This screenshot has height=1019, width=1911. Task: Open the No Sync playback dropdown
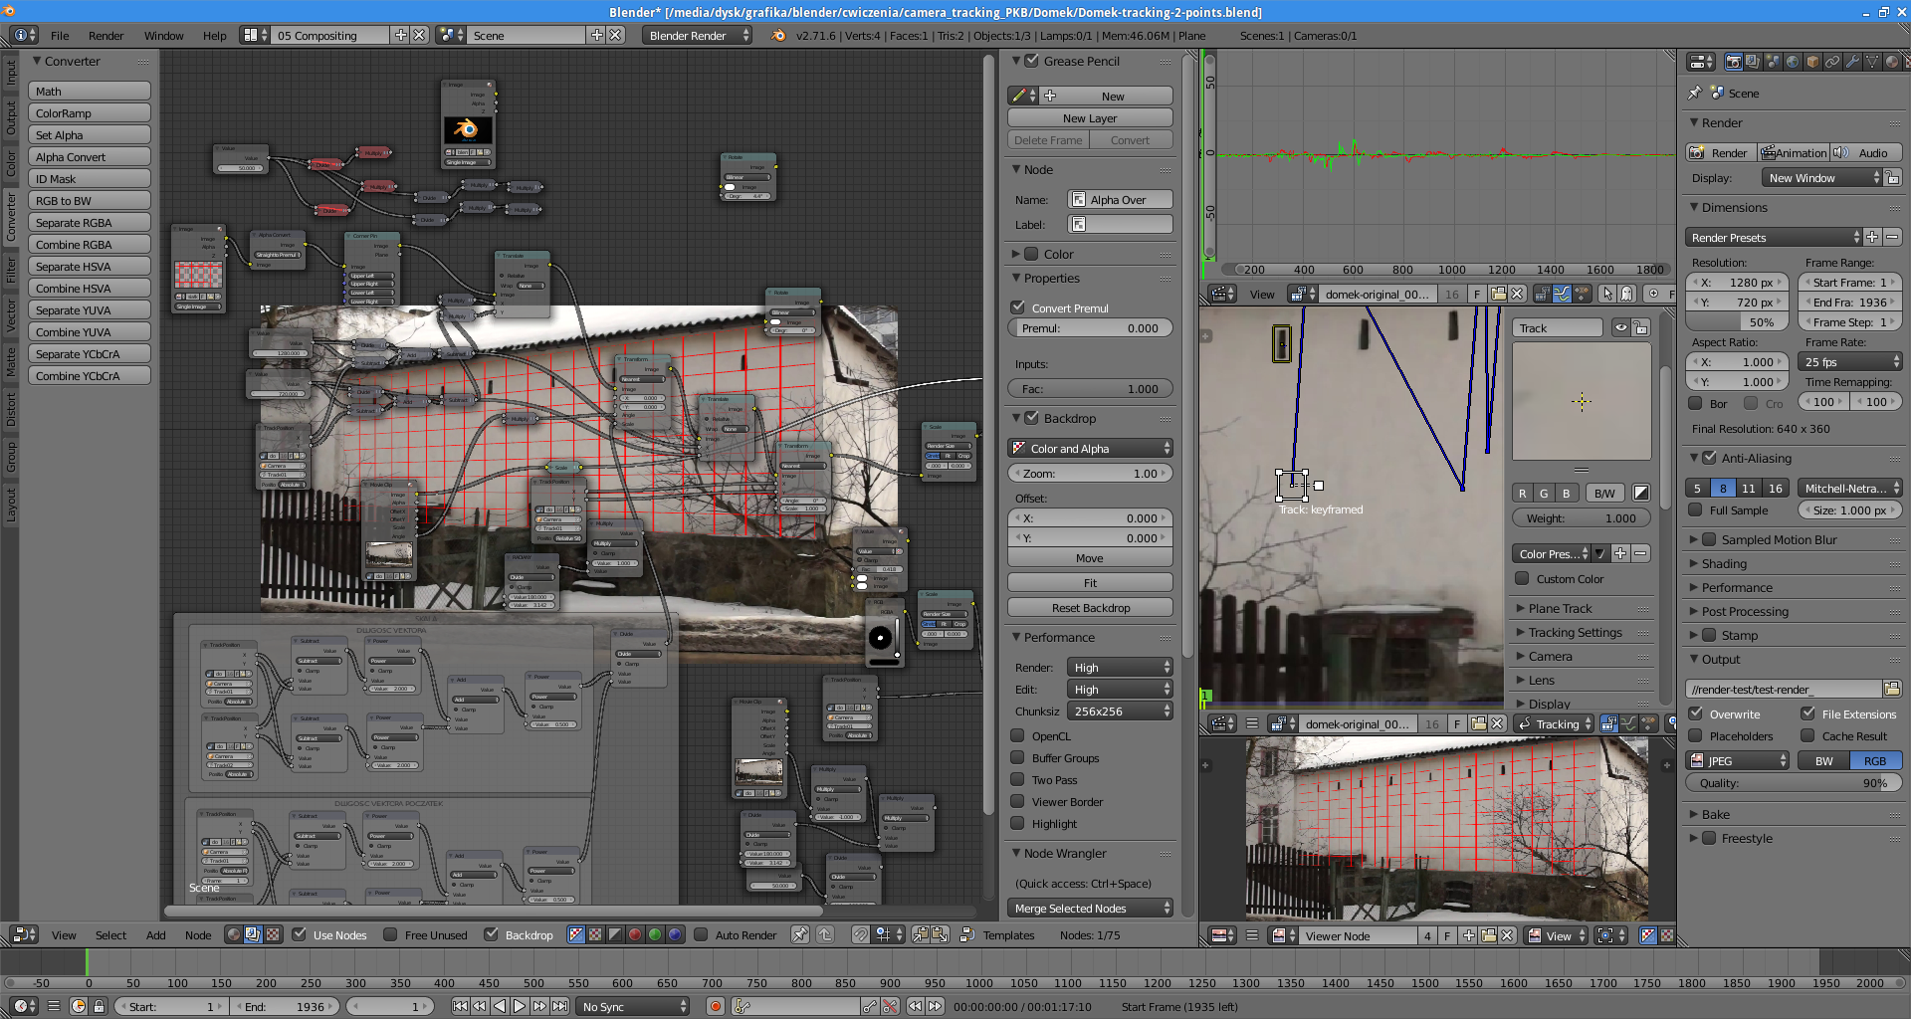tap(632, 1006)
